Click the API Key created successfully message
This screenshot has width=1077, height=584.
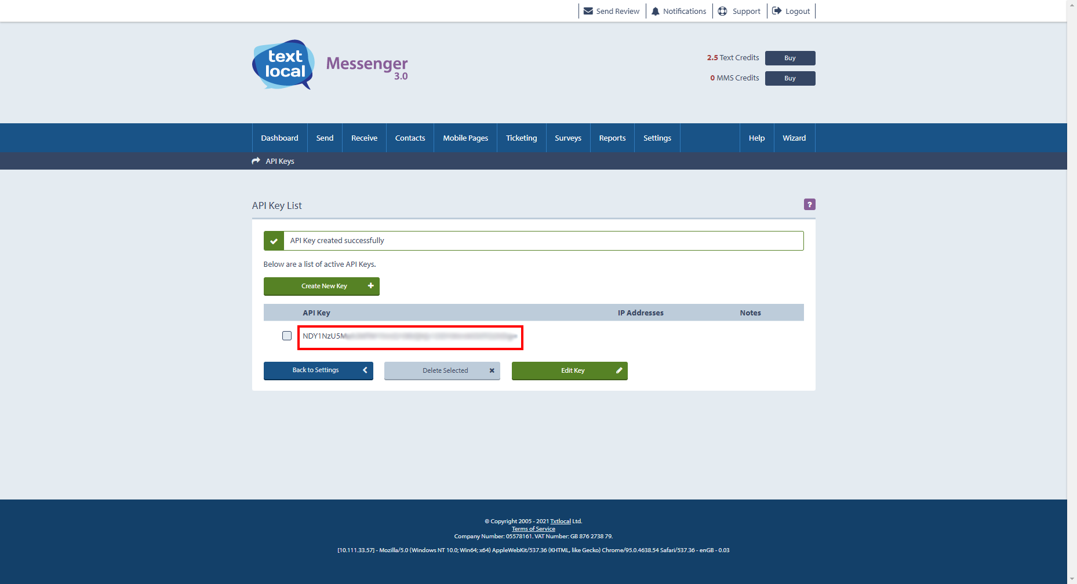click(x=337, y=240)
